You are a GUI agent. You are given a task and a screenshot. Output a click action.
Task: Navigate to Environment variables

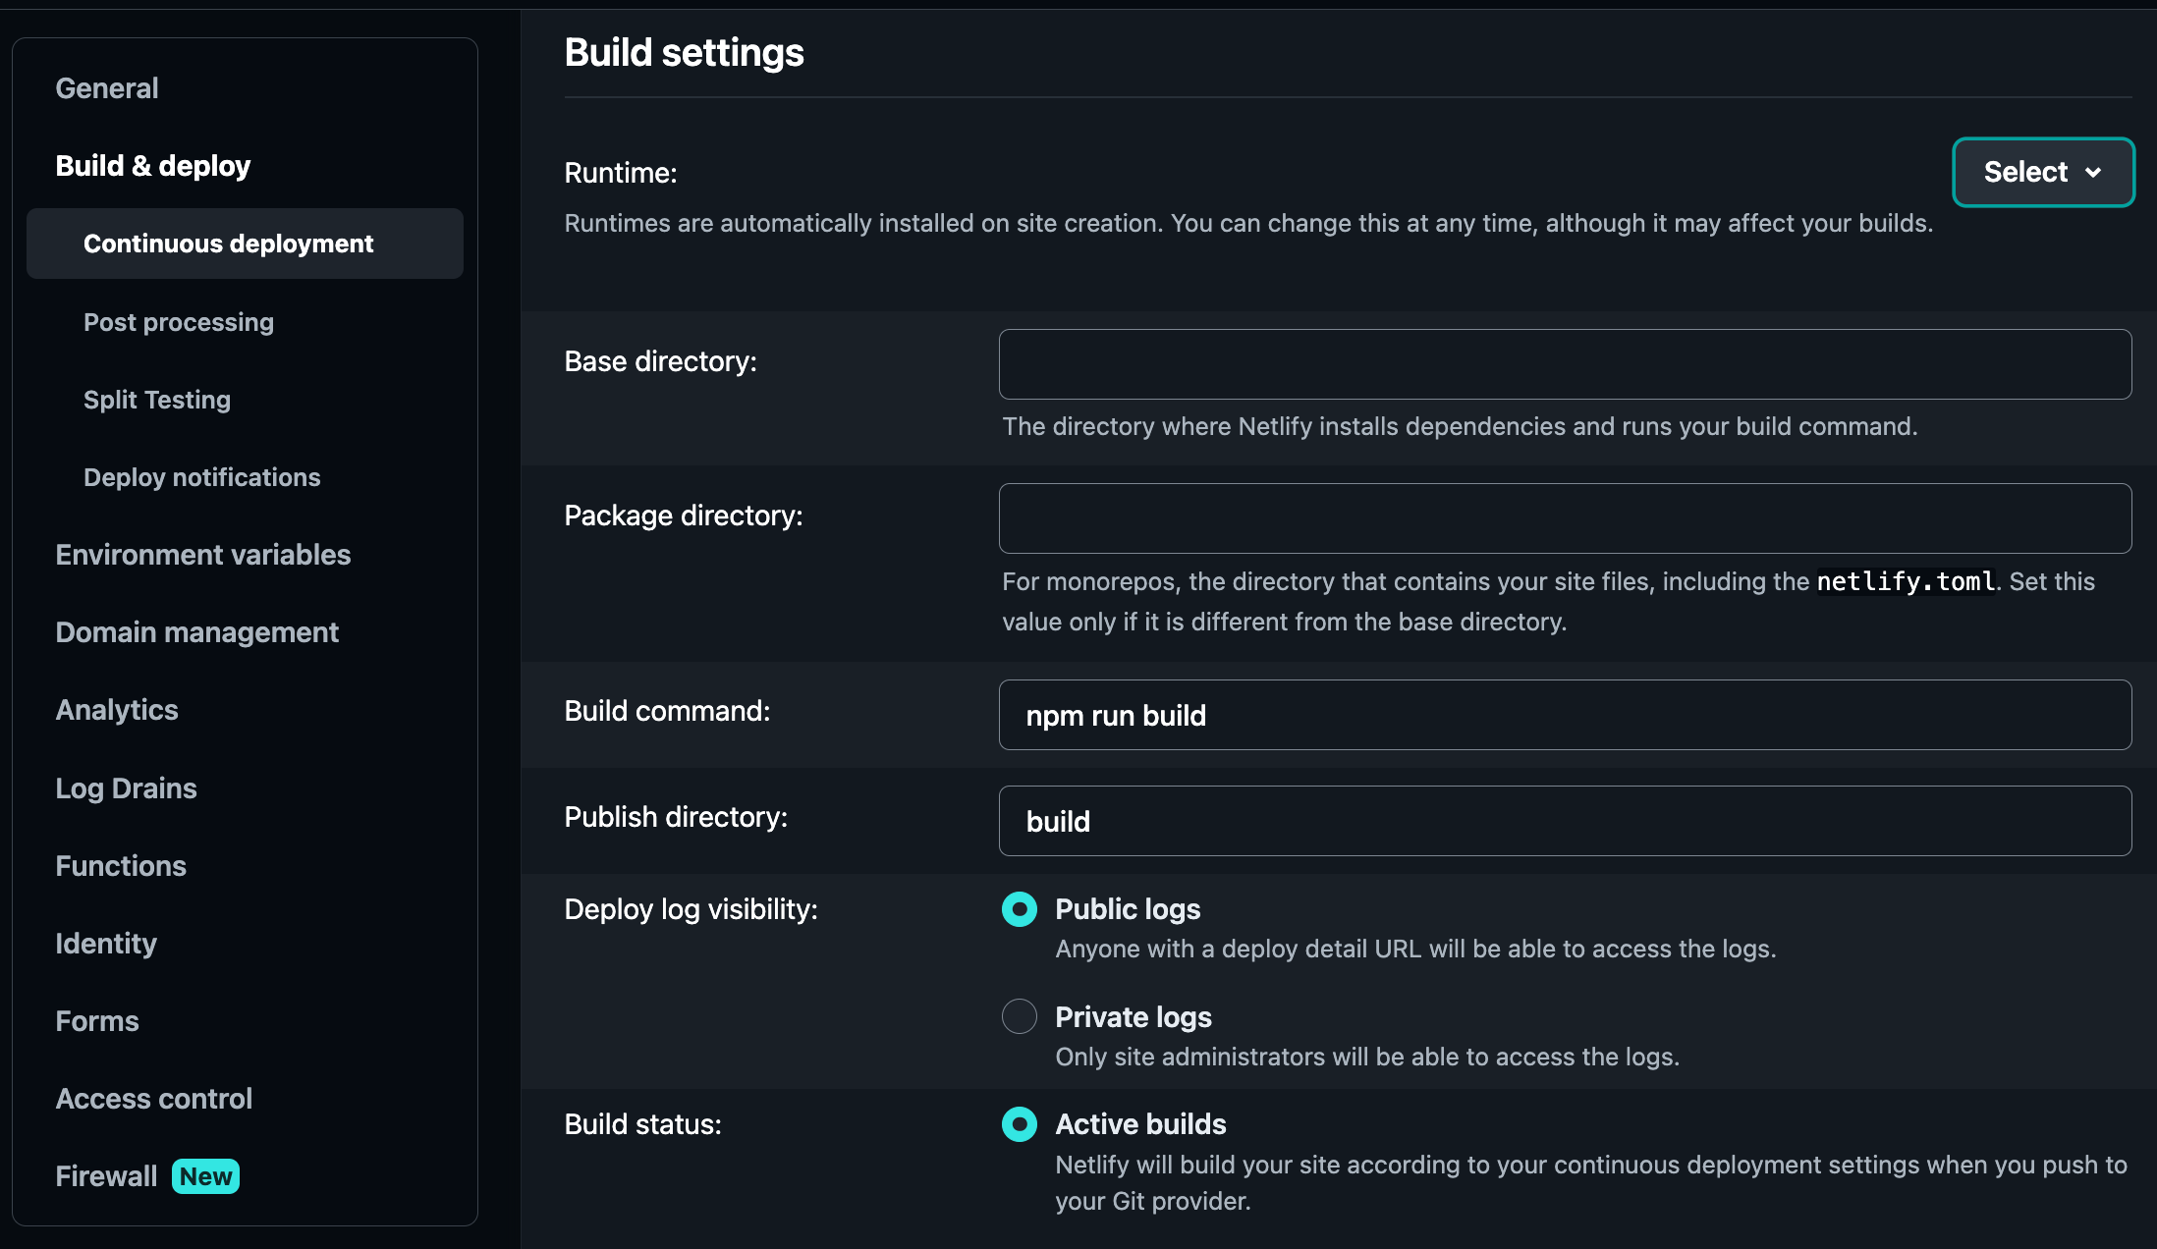202,555
